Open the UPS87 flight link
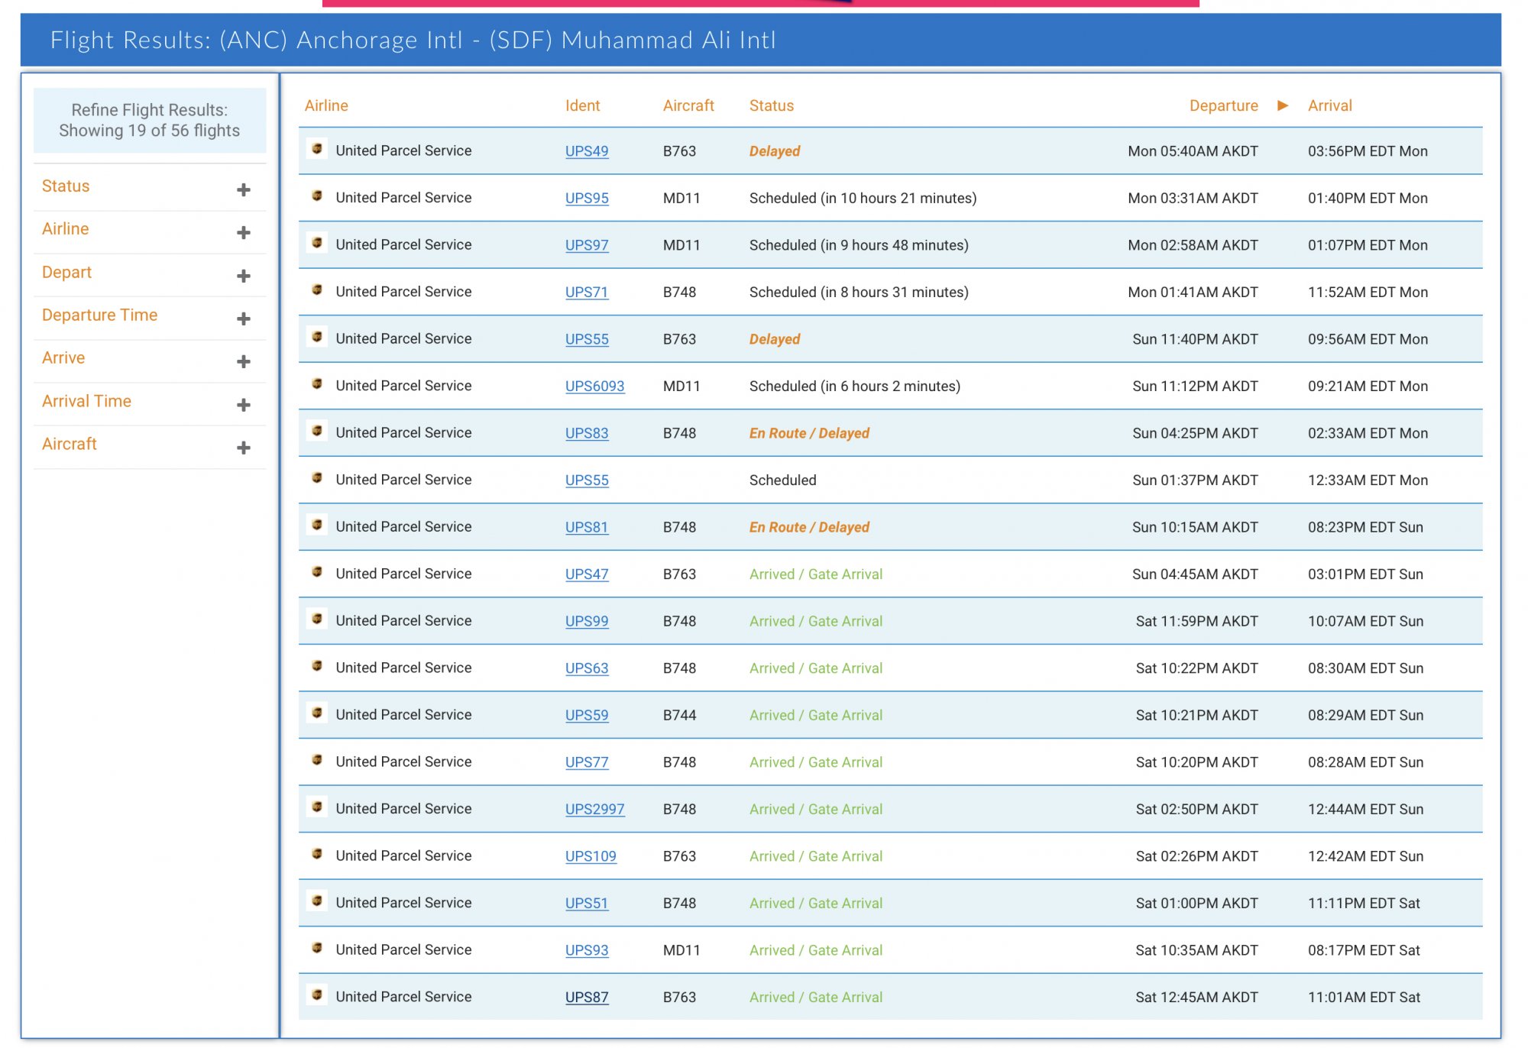Screen dimensions: 1528x1048 pos(587,997)
